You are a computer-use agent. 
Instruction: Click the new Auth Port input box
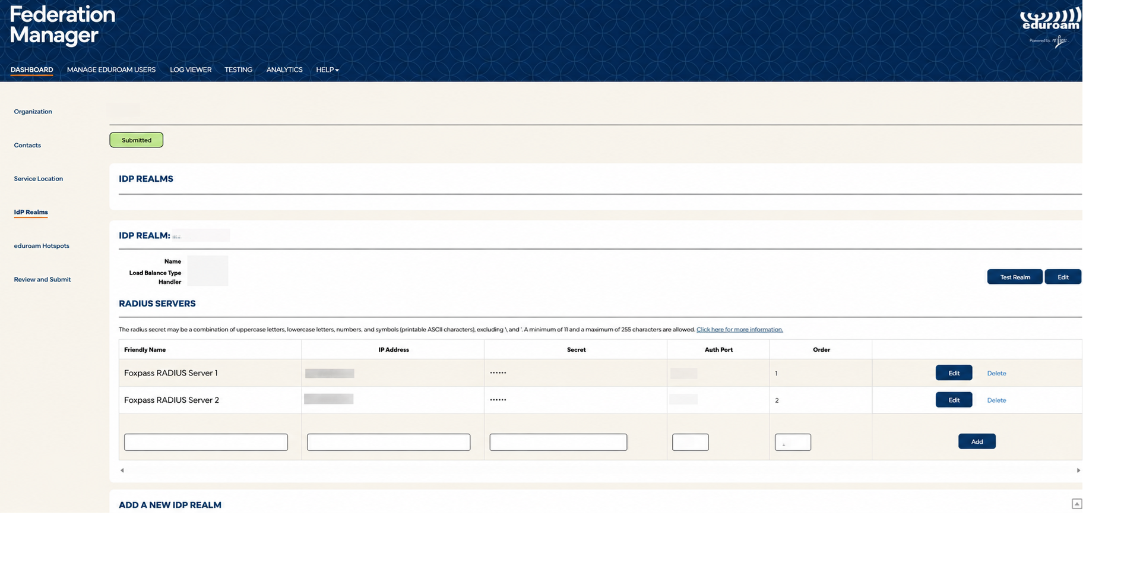tap(690, 442)
